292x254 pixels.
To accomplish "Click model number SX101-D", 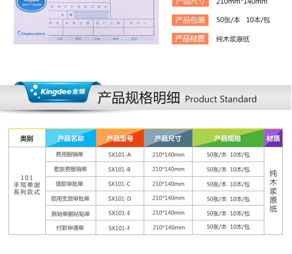I will pyautogui.click(x=120, y=199).
